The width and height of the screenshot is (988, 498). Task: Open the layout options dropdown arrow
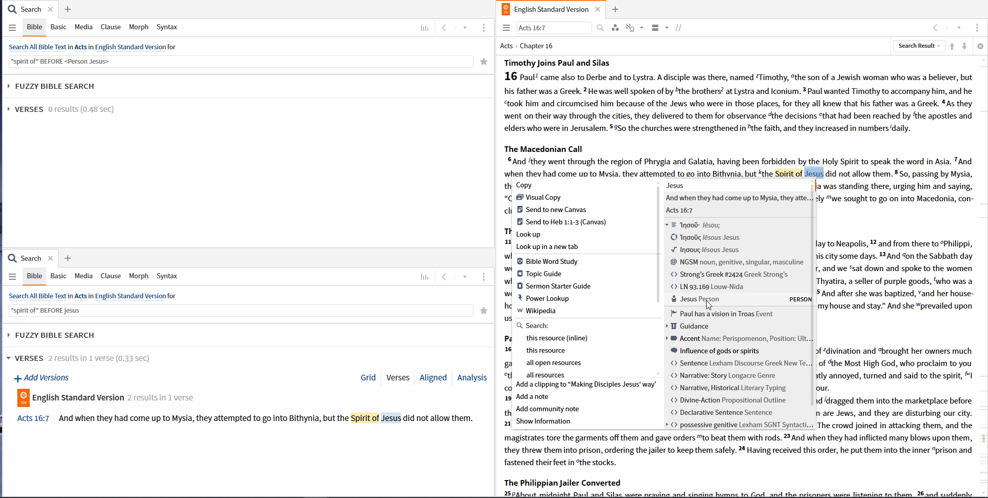click(667, 28)
